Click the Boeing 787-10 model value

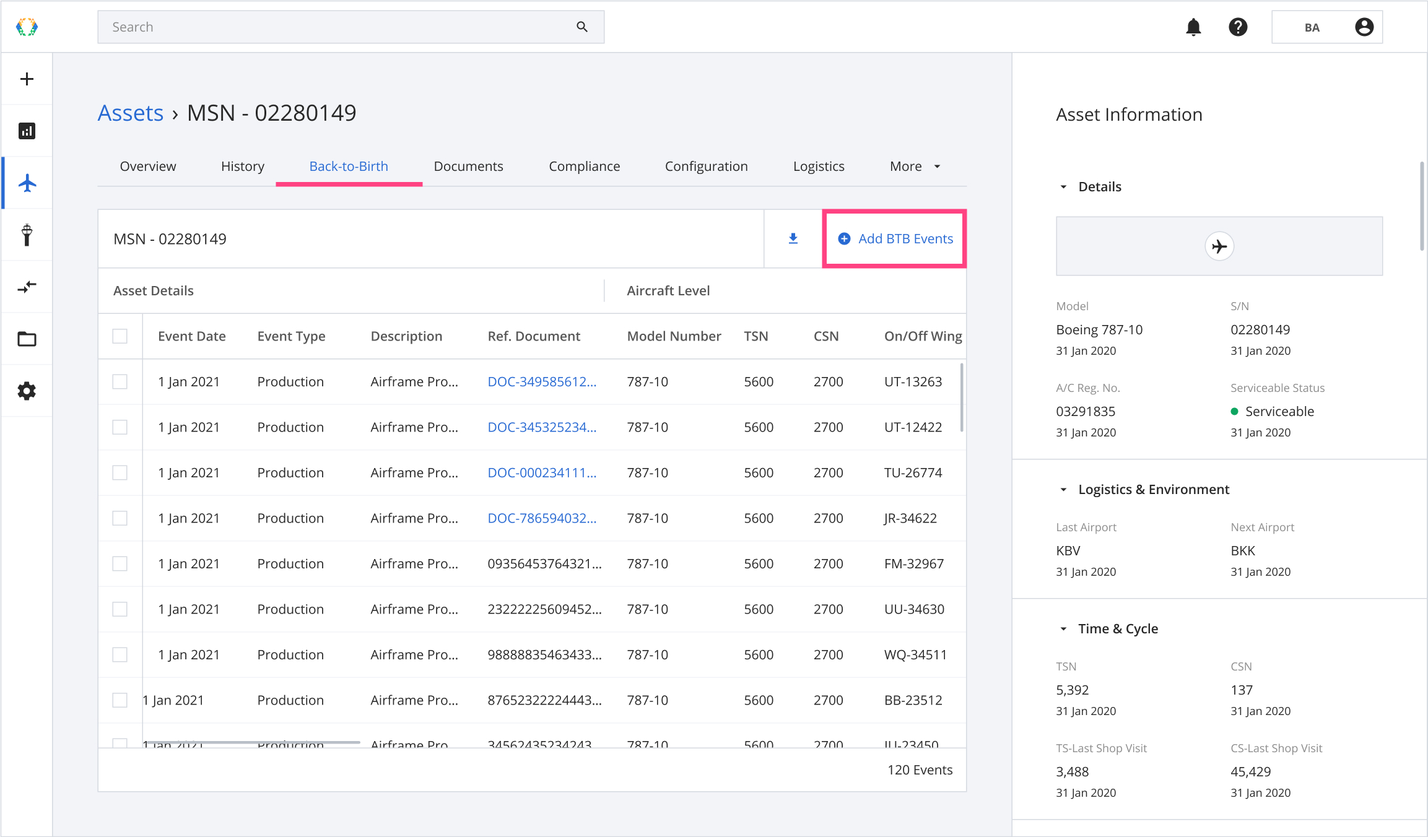pyautogui.click(x=1099, y=330)
